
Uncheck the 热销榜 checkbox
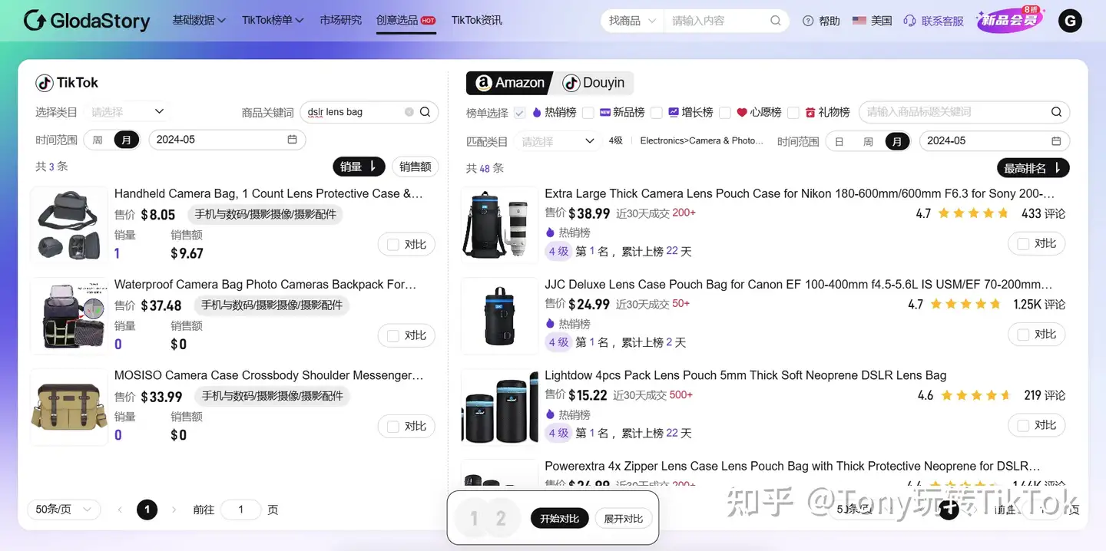(x=520, y=113)
